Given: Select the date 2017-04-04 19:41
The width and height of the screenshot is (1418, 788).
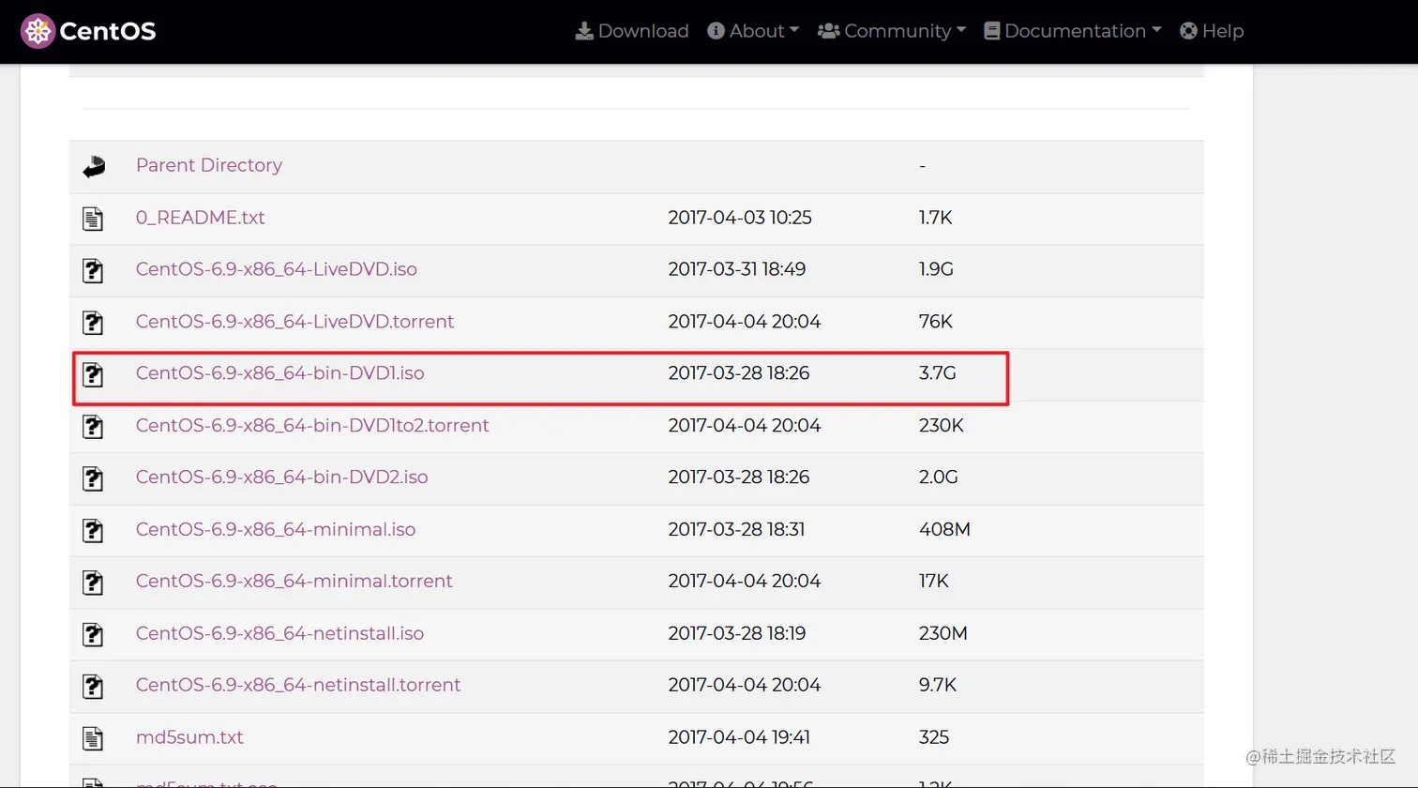Looking at the screenshot, I should click(739, 737).
